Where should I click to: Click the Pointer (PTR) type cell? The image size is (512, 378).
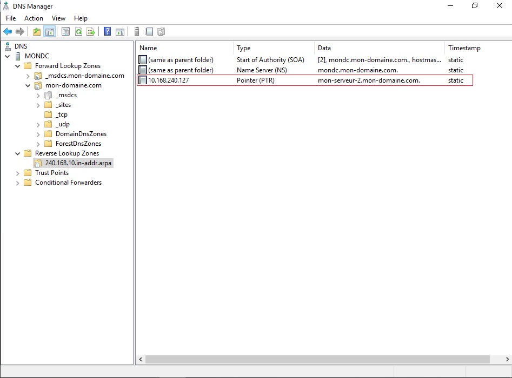[256, 80]
